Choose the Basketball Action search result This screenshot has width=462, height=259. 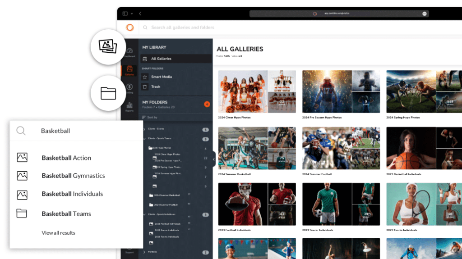click(x=66, y=158)
